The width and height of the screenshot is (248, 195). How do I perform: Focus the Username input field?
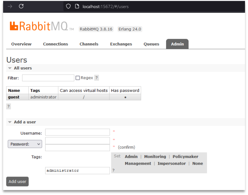coord(78,132)
